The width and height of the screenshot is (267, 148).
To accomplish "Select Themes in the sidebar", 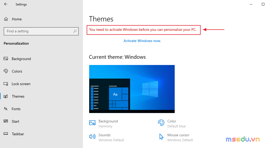I will tap(18, 96).
